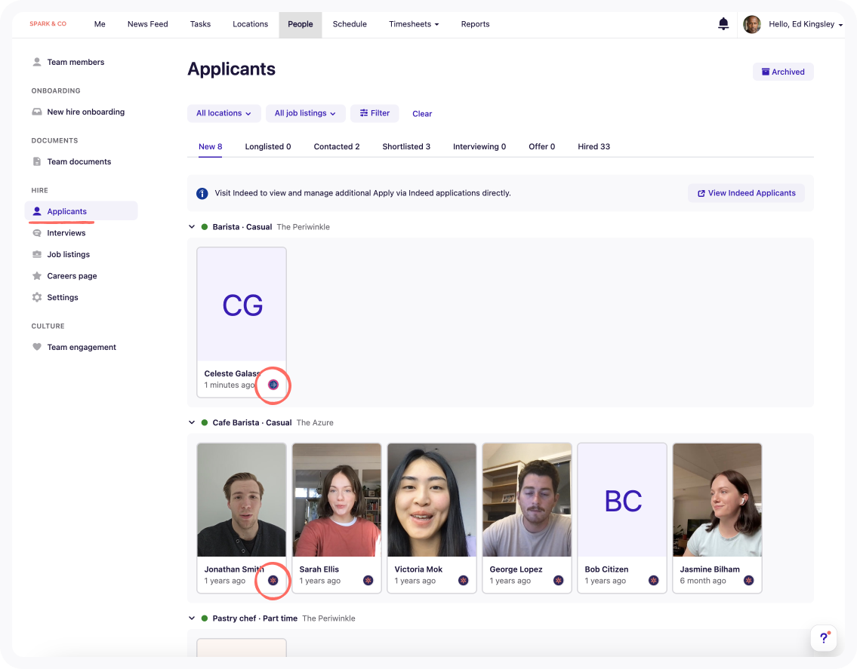Click the Team members person icon

pyautogui.click(x=36, y=62)
